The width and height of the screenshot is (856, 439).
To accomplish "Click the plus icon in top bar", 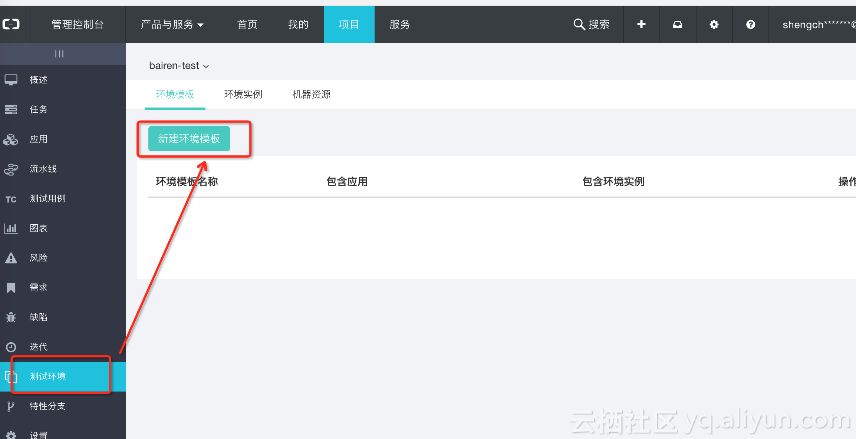I will coord(641,24).
